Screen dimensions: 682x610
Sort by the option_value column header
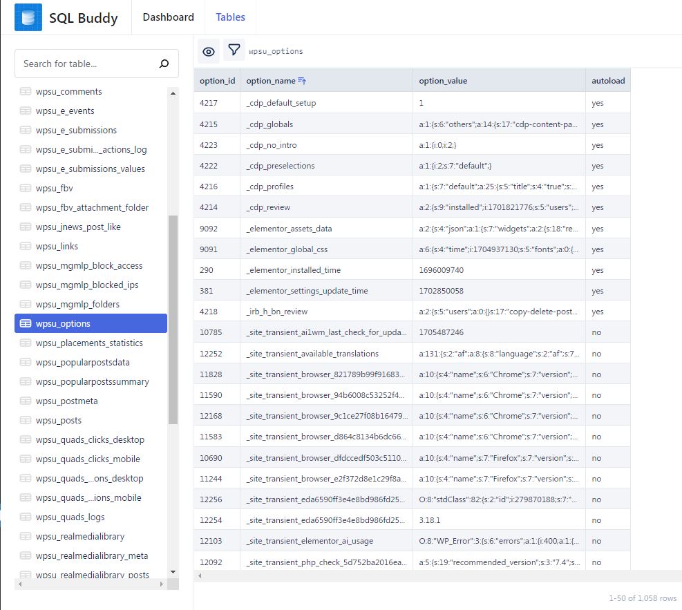[499, 81]
